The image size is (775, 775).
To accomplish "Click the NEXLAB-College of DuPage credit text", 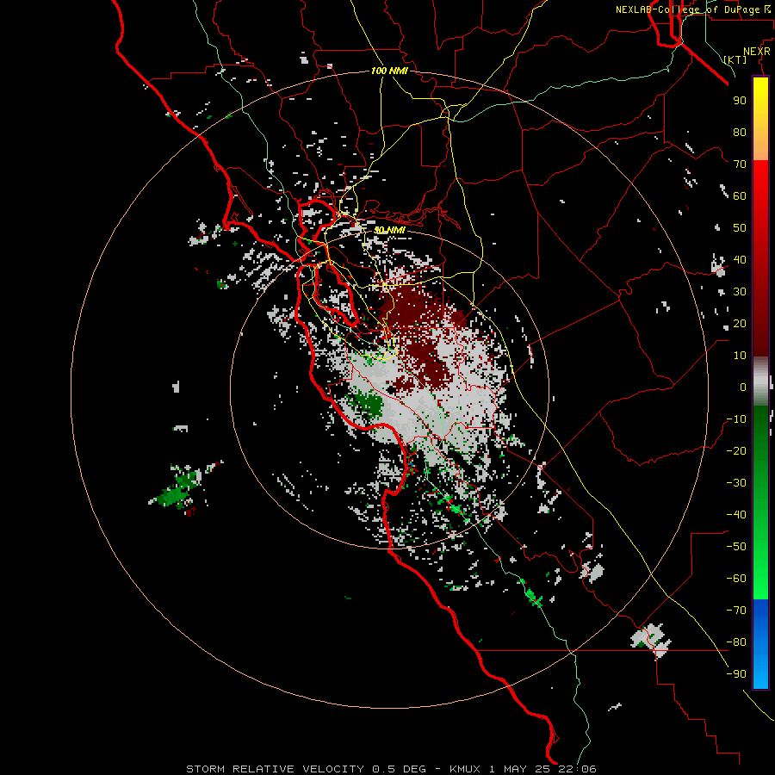I will pyautogui.click(x=687, y=9).
